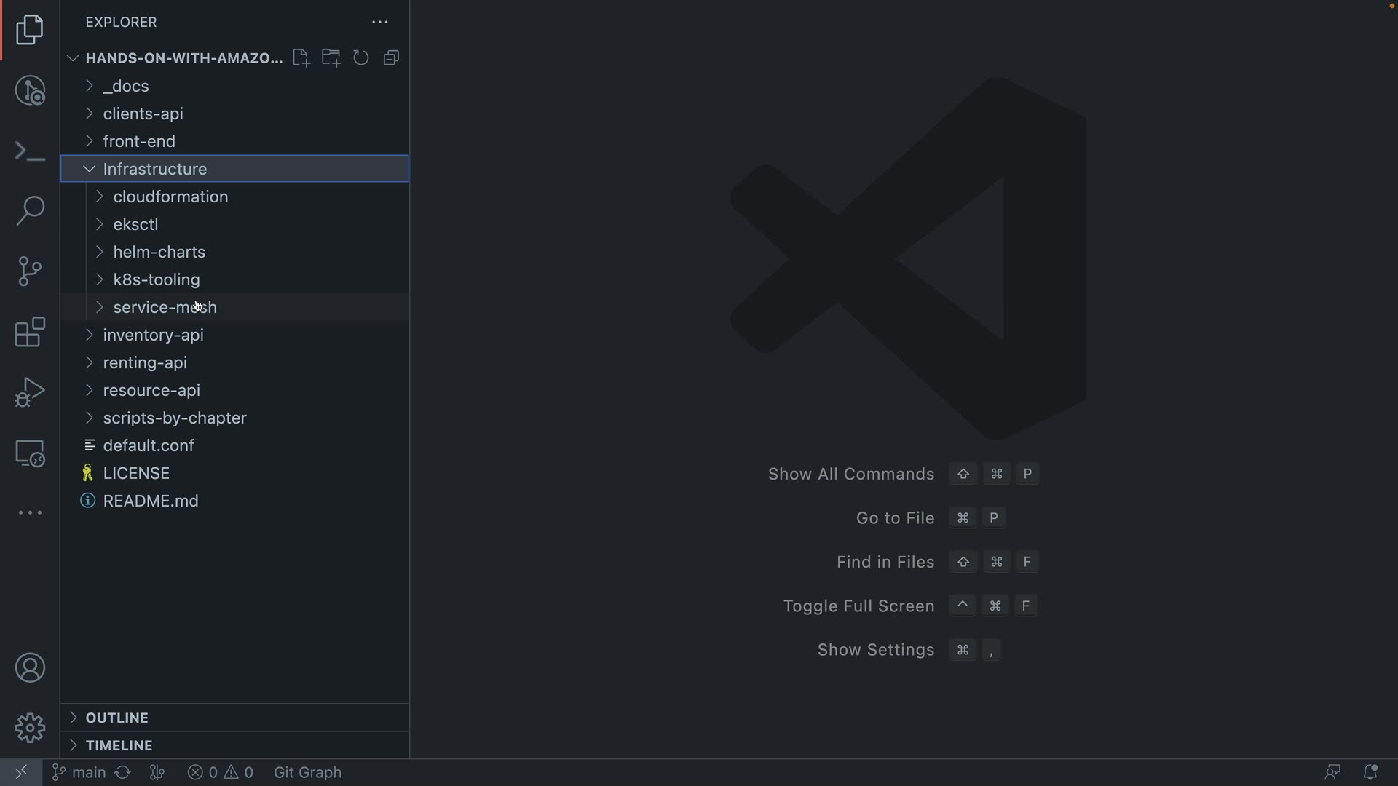Open the notifications bell in status bar
This screenshot has width=1398, height=786.
tap(1370, 772)
